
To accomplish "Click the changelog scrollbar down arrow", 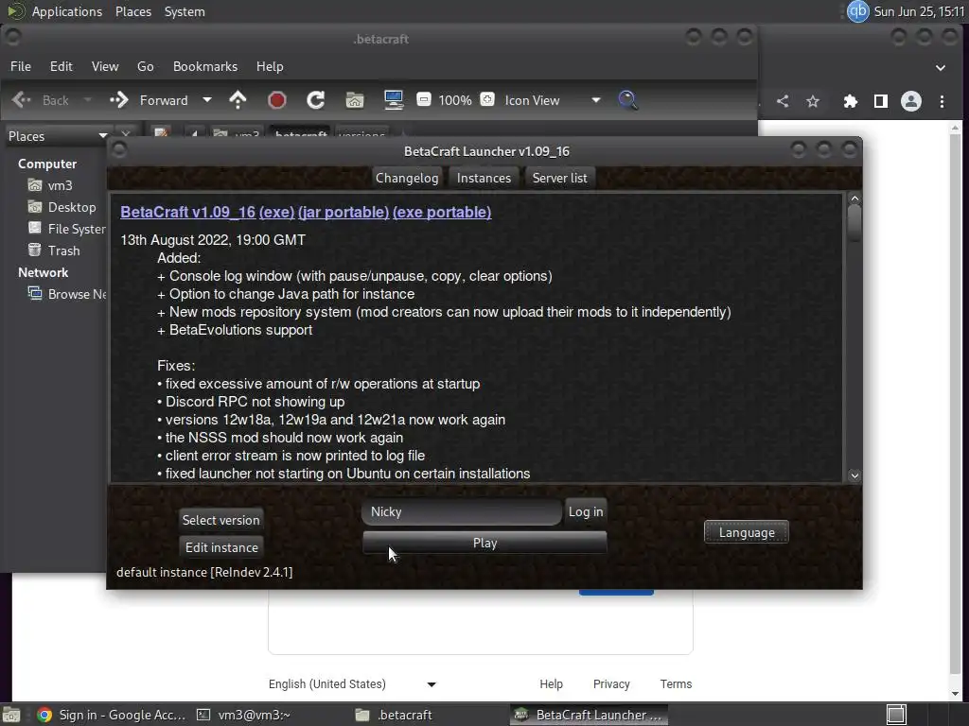I will click(854, 475).
